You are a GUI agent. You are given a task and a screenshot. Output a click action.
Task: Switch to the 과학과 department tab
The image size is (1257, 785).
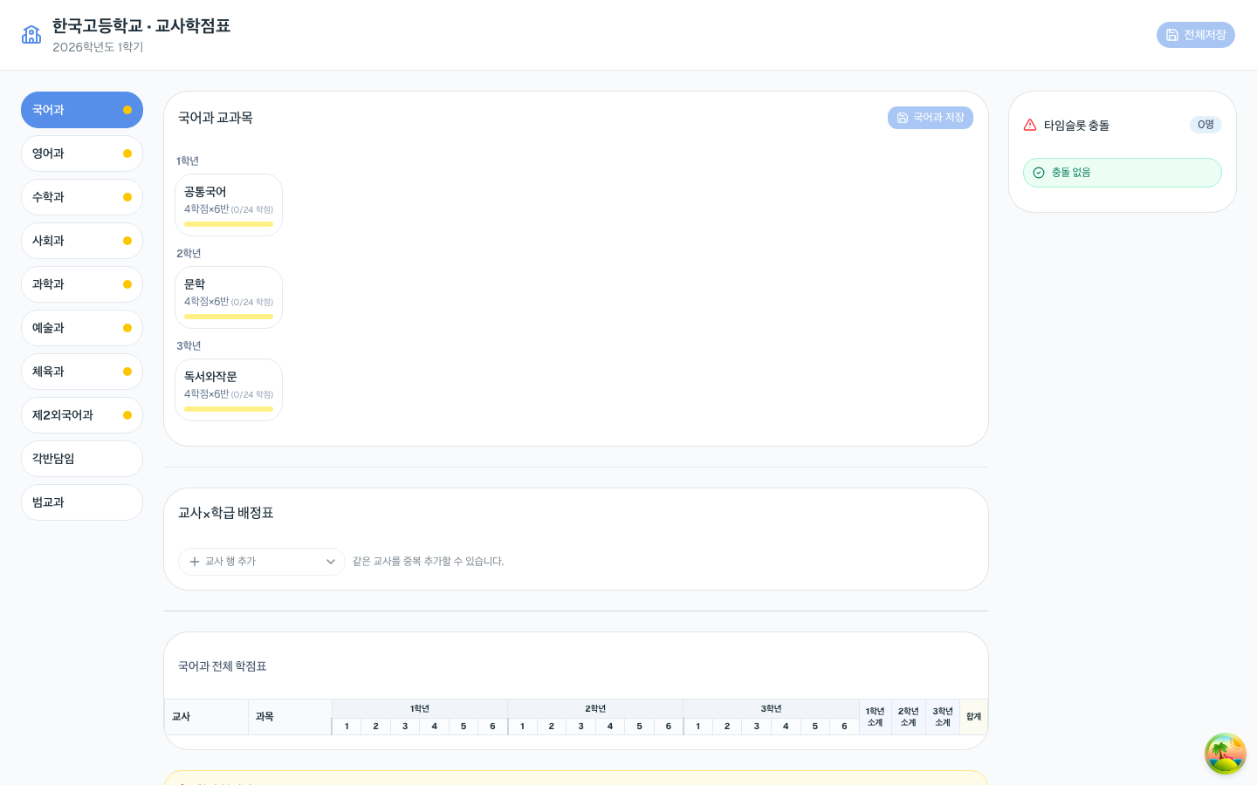(x=82, y=284)
